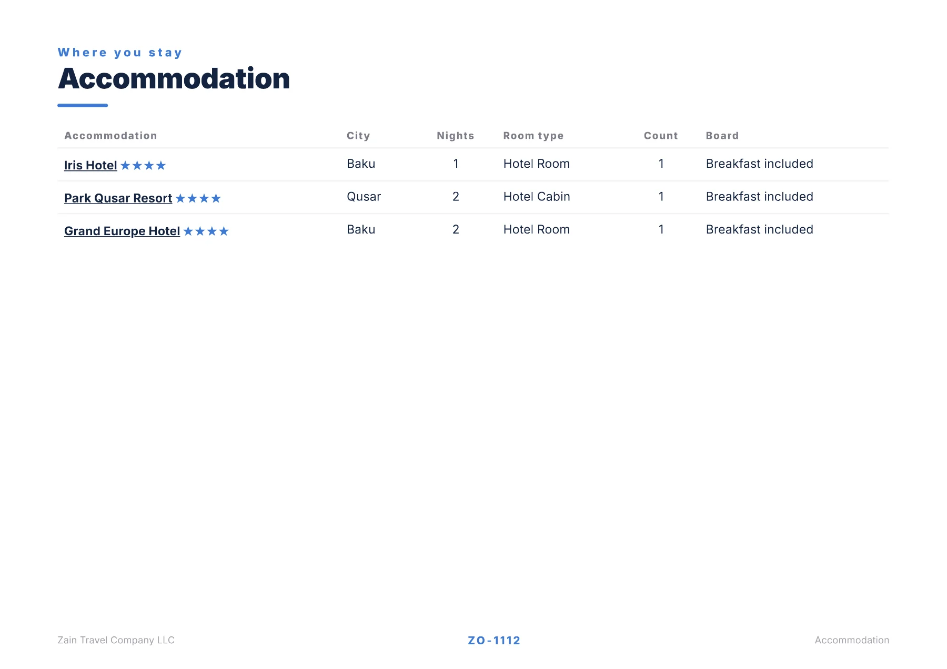The image size is (947, 669).
Task: Select Hotel Room in Grand Europe Hotel row
Action: [537, 229]
